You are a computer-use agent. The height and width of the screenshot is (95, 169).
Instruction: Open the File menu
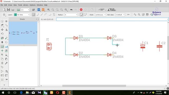(x=2, y=5)
